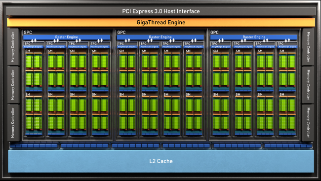Select the first TPC label in the leftmost GPC
Screen dimensions: 321x181
pos(27,43)
